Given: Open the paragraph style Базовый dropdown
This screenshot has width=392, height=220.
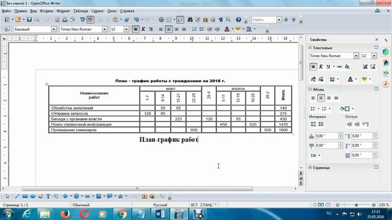Looking at the screenshot, I should [53, 29].
